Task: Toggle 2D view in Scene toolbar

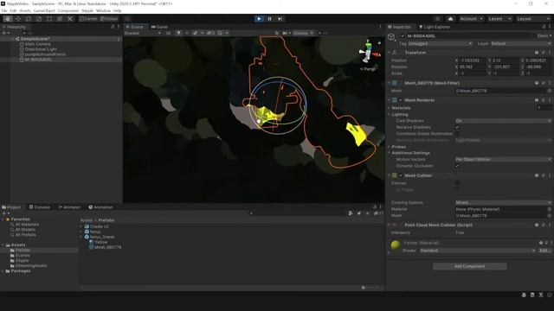Action: coord(168,33)
